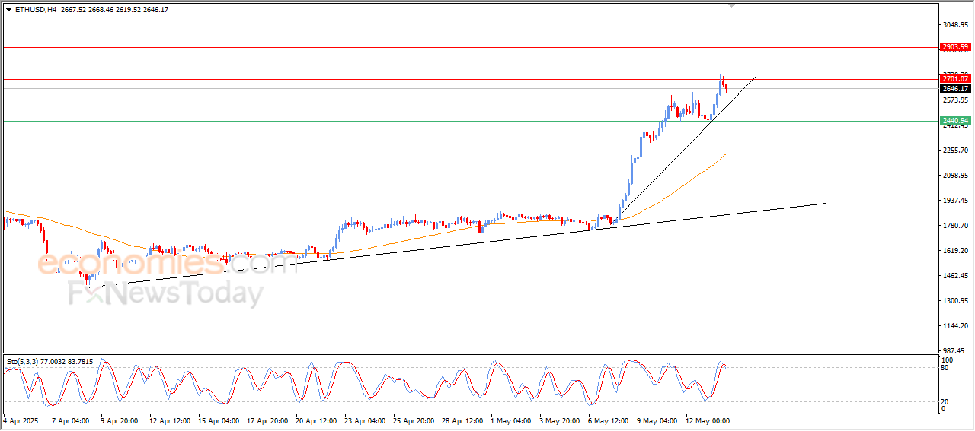Click the FxNewsToday watermark logo
Image resolution: width=975 pixels, height=431 pixels.
[x=166, y=293]
